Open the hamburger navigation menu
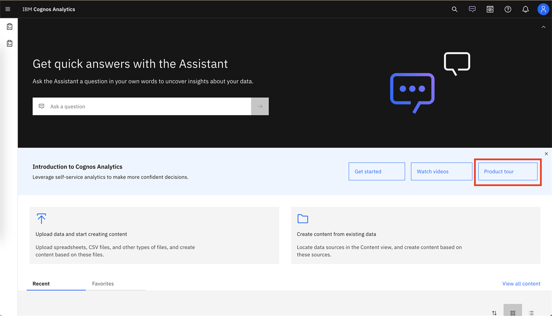The height and width of the screenshot is (316, 552). (x=8, y=9)
